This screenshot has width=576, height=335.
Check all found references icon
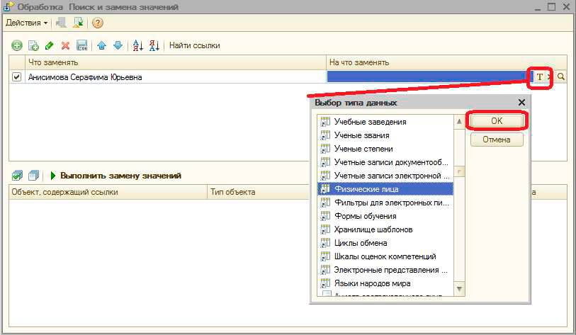point(16,175)
